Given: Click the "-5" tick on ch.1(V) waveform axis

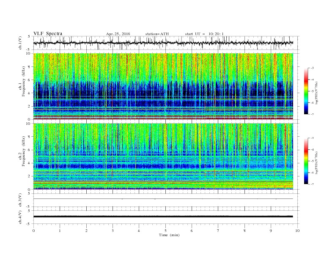Looking at the screenshot, I should tap(29, 50).
